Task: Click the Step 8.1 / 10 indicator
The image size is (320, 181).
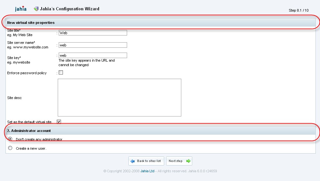Action: click(x=299, y=10)
